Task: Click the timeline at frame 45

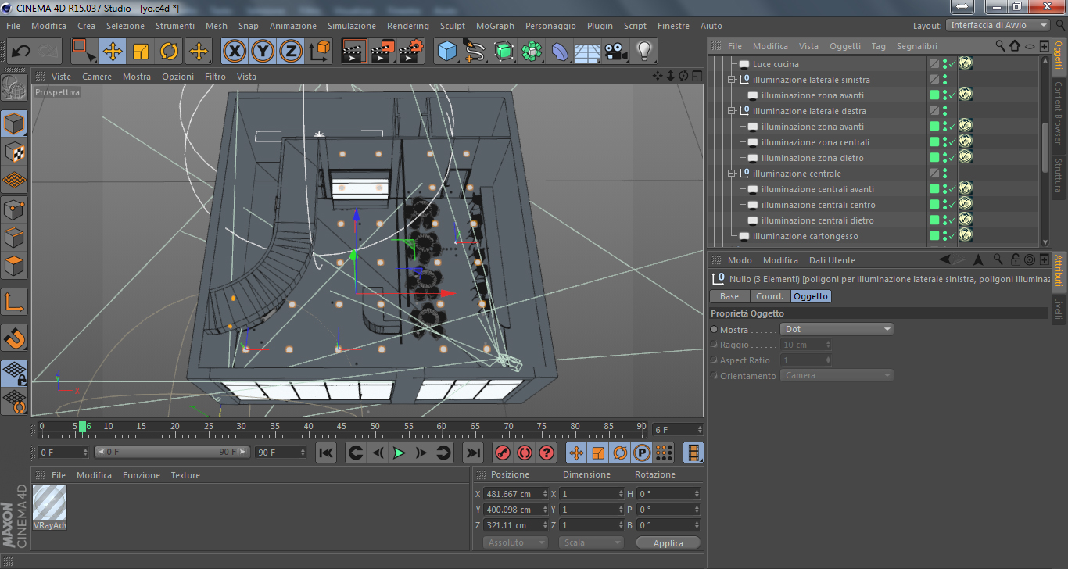Action: point(342,428)
